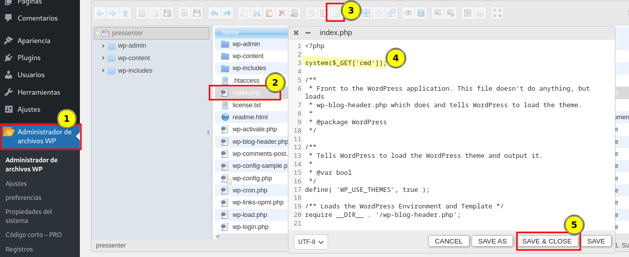
Task: Minimize the index.php editor dialog
Action: (308, 33)
